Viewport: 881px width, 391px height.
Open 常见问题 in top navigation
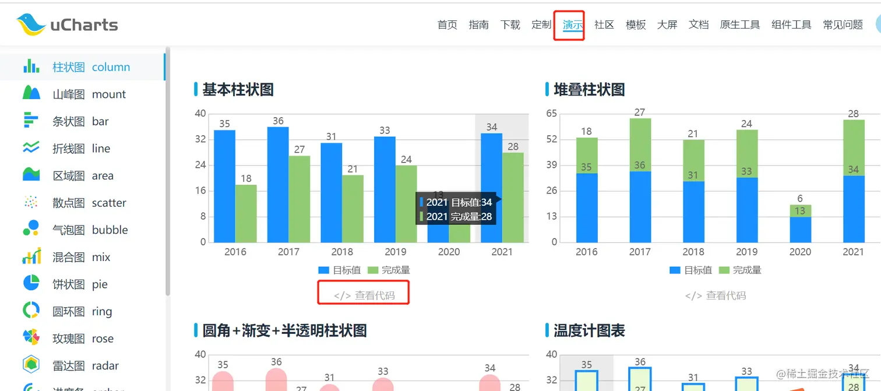843,24
